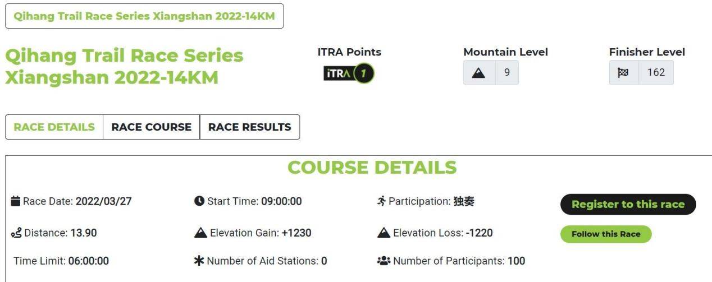712x282 pixels.
Task: Click the Mountain Level value 9
Action: click(x=507, y=73)
